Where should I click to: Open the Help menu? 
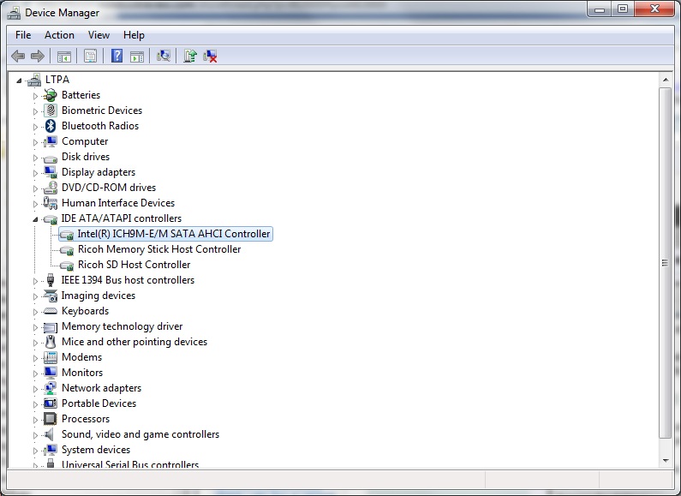(134, 35)
